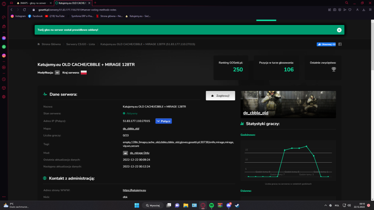374x210 pixels.
Task: Click the address bar URL field
Action: 77,10
